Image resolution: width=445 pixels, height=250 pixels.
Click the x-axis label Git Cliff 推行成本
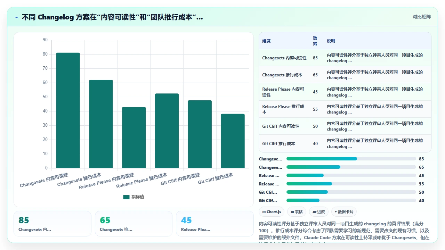pyautogui.click(x=216, y=178)
